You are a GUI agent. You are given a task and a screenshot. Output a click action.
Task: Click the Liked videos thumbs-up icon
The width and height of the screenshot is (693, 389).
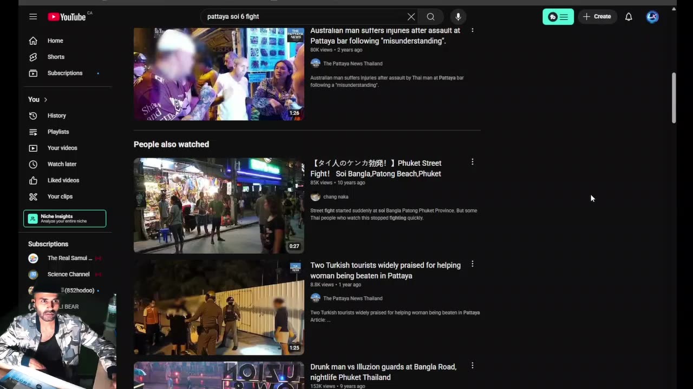coord(33,180)
